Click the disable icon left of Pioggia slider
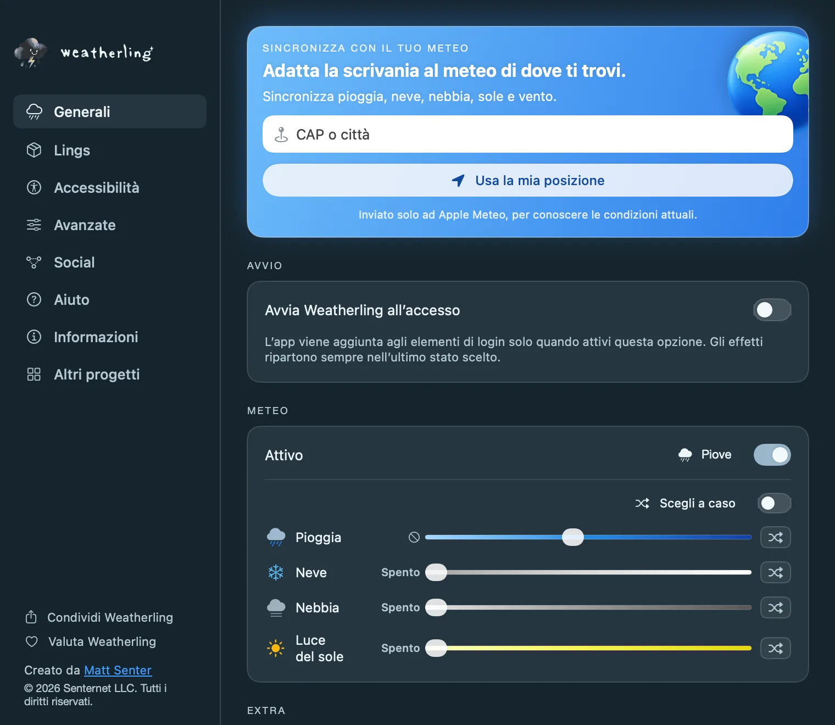Image resolution: width=835 pixels, height=725 pixels. [x=414, y=537]
